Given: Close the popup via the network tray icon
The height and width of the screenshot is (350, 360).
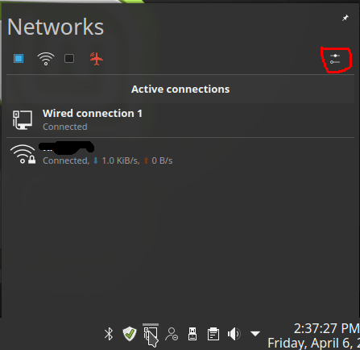Looking at the screenshot, I should coord(151,335).
